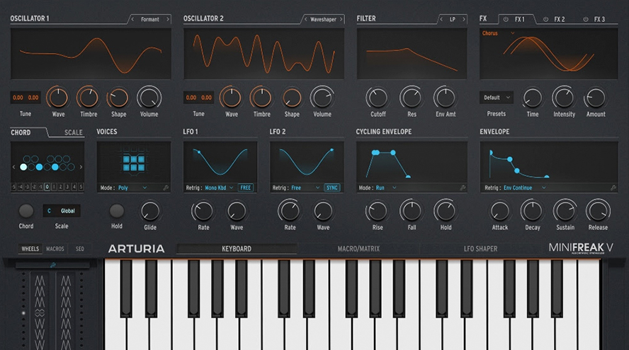
Task: Open Cycling Envelope Mode Run dropdown
Action: [x=386, y=187]
